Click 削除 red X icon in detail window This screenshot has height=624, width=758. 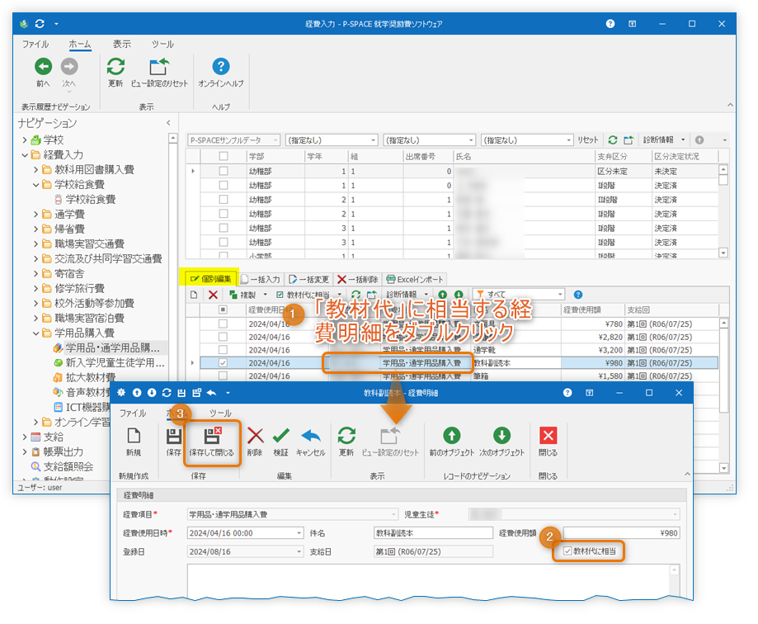[x=255, y=436]
